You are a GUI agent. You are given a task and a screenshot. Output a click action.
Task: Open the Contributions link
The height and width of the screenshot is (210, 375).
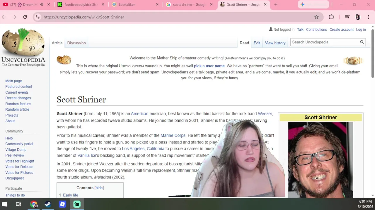tap(316, 29)
